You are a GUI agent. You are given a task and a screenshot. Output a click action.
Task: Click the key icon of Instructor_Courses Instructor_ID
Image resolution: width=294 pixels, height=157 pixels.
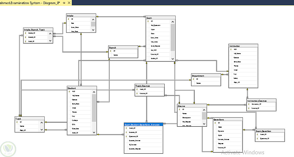pos(249,104)
